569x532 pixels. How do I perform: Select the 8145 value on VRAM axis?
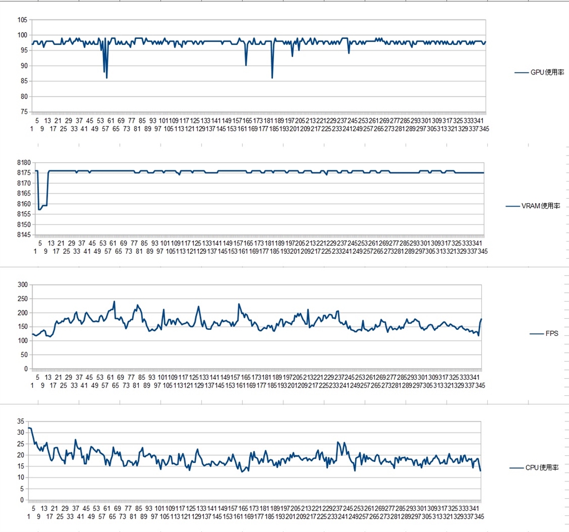(x=24, y=235)
